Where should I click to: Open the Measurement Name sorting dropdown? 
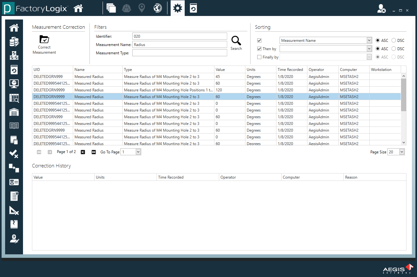pyautogui.click(x=369, y=40)
